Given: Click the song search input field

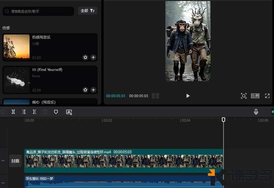Looking at the screenshot, I should point(38,11).
